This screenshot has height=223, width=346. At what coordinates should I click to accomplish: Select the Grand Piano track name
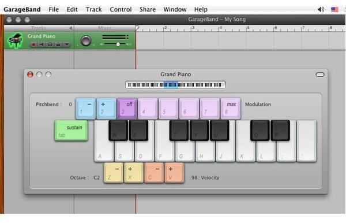(42, 36)
